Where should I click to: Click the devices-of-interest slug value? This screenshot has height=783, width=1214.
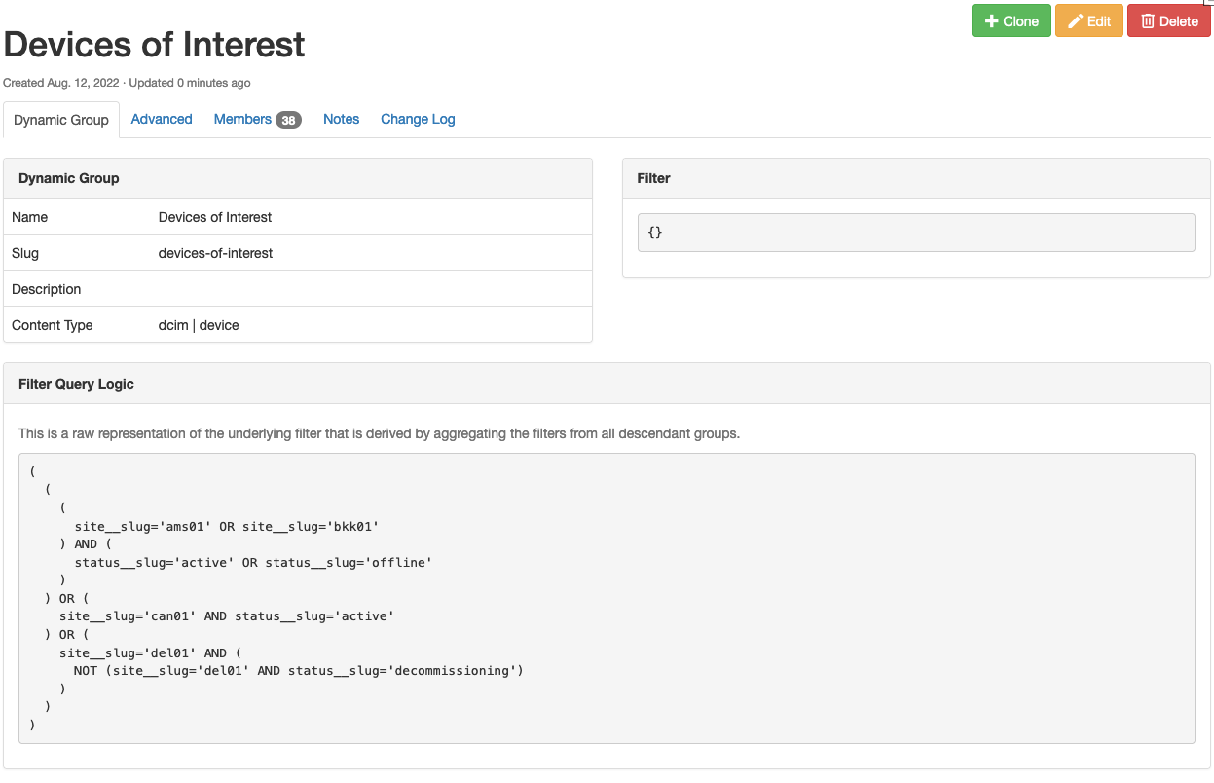215,253
